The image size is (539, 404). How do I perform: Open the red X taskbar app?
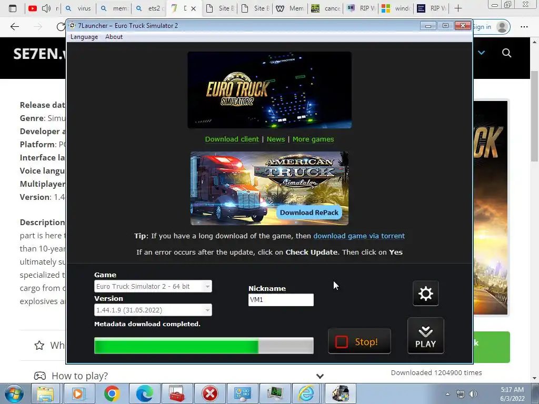209,393
